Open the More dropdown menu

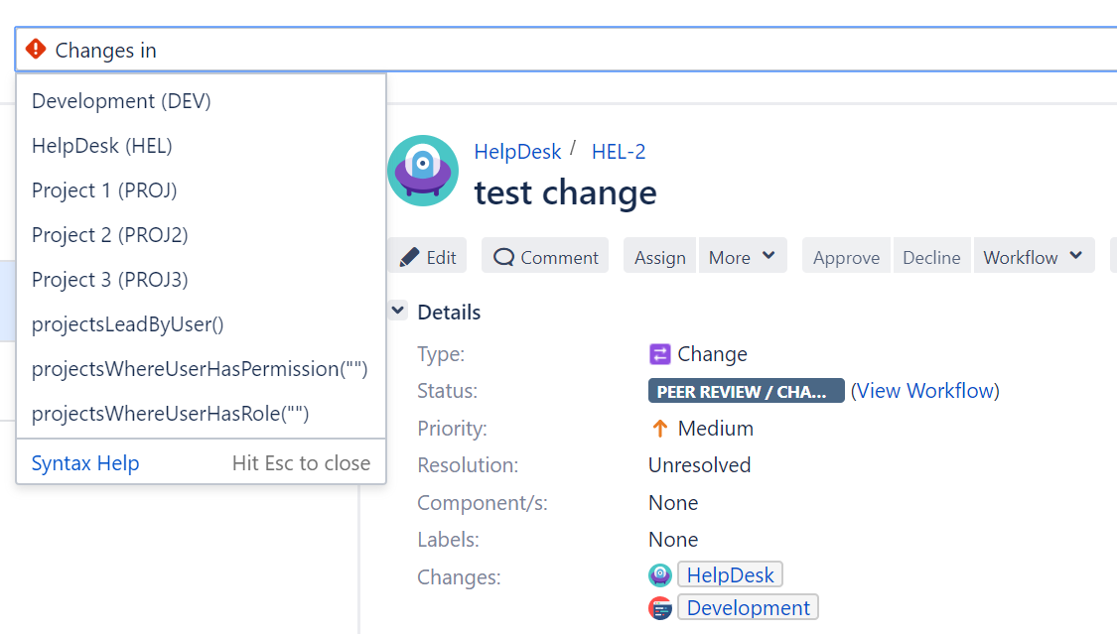tap(743, 257)
